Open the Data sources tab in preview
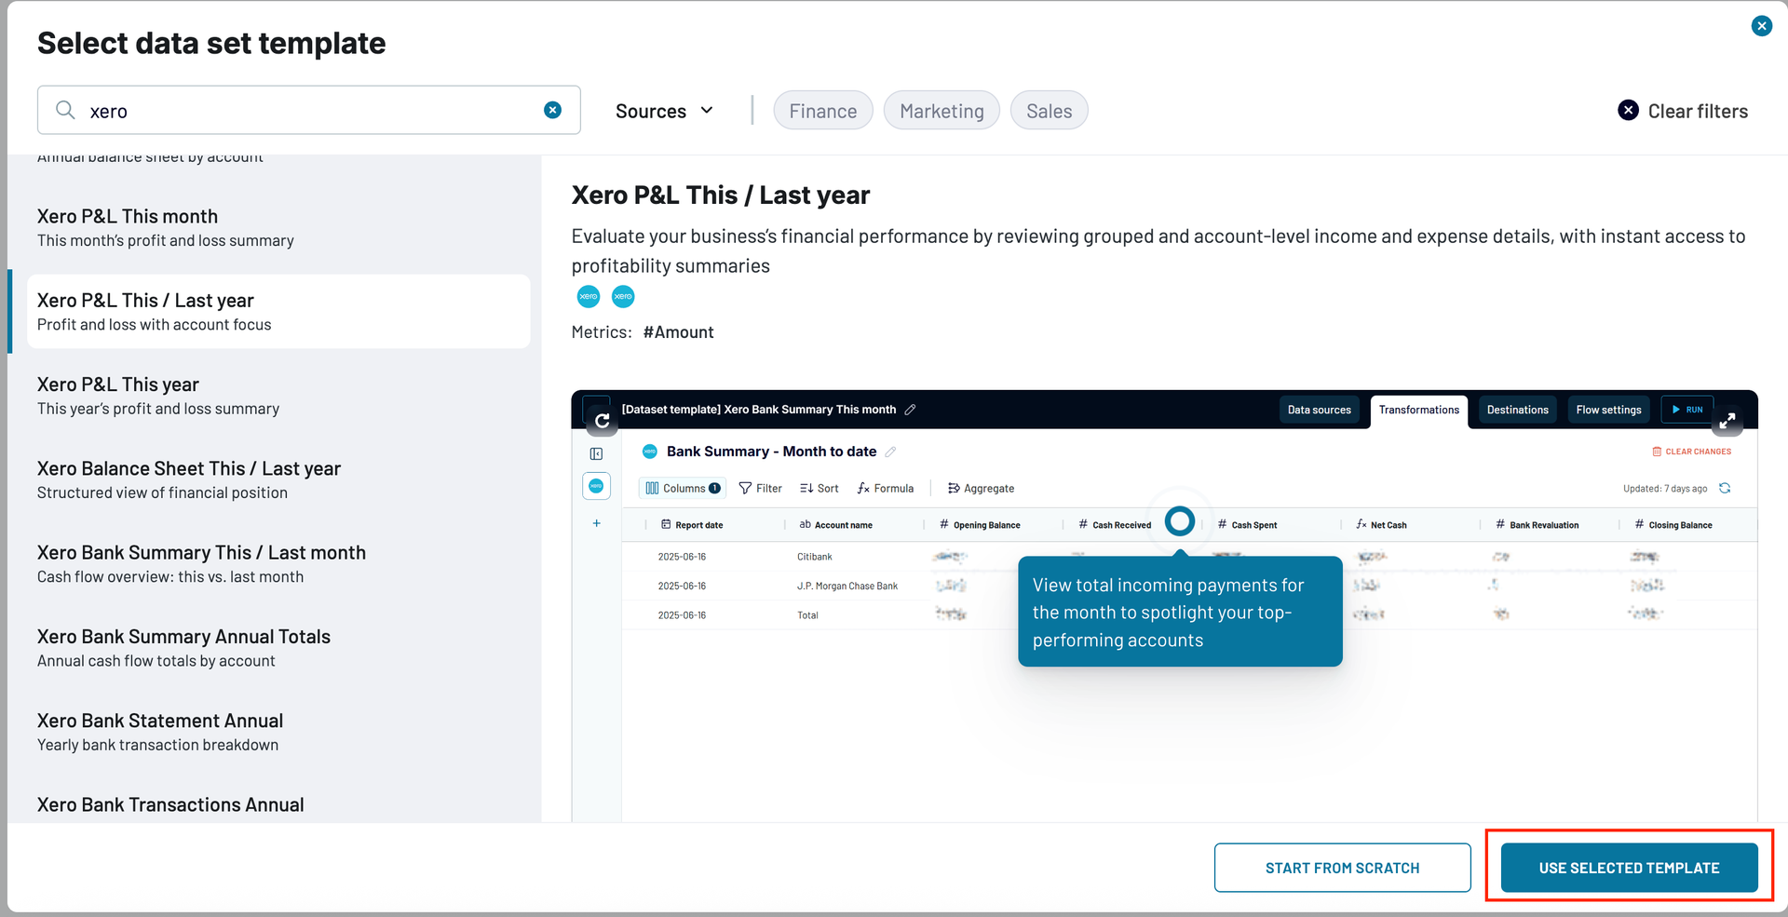Image resolution: width=1788 pixels, height=917 pixels. point(1319,410)
